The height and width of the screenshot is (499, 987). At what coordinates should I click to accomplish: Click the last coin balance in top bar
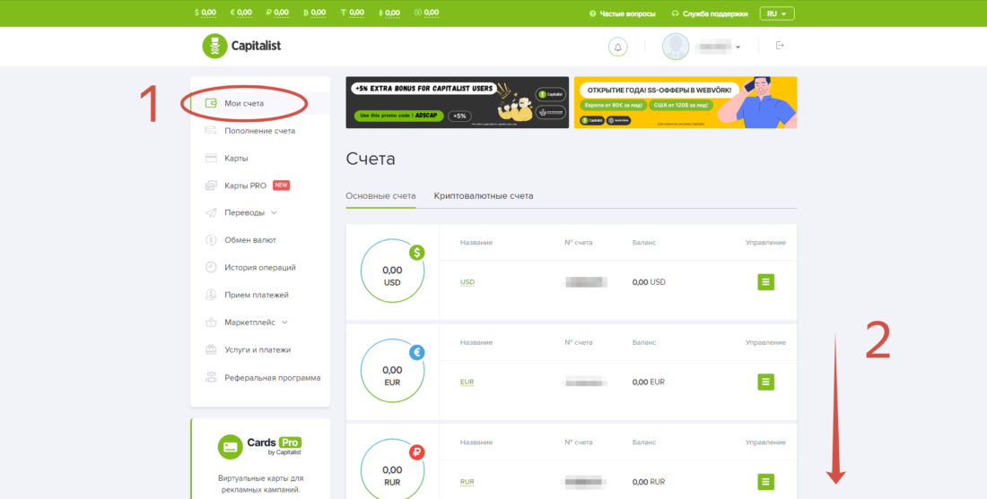point(427,13)
